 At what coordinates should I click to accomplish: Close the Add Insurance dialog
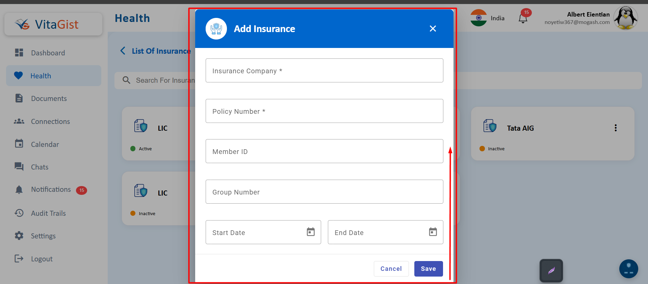pos(433,29)
